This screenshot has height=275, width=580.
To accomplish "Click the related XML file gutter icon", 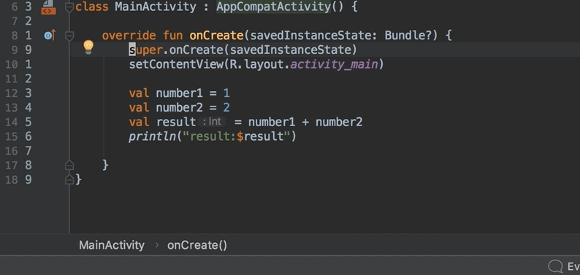I will tap(48, 7).
